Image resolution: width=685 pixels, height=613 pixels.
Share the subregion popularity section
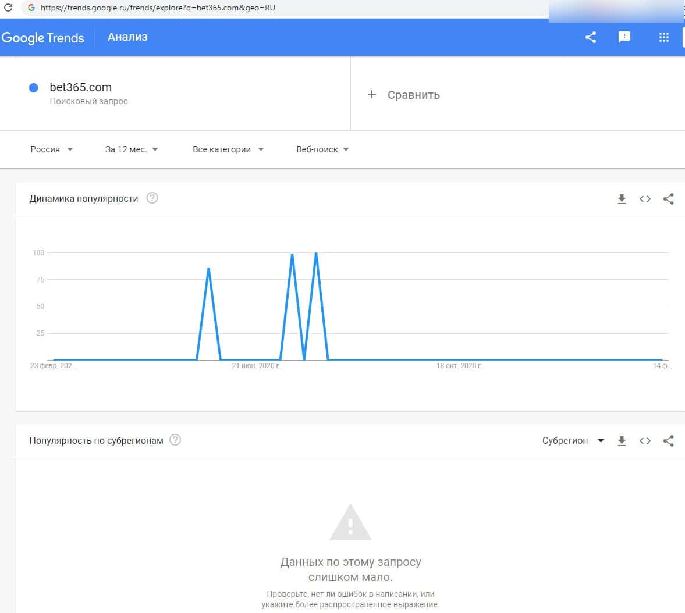pos(668,441)
